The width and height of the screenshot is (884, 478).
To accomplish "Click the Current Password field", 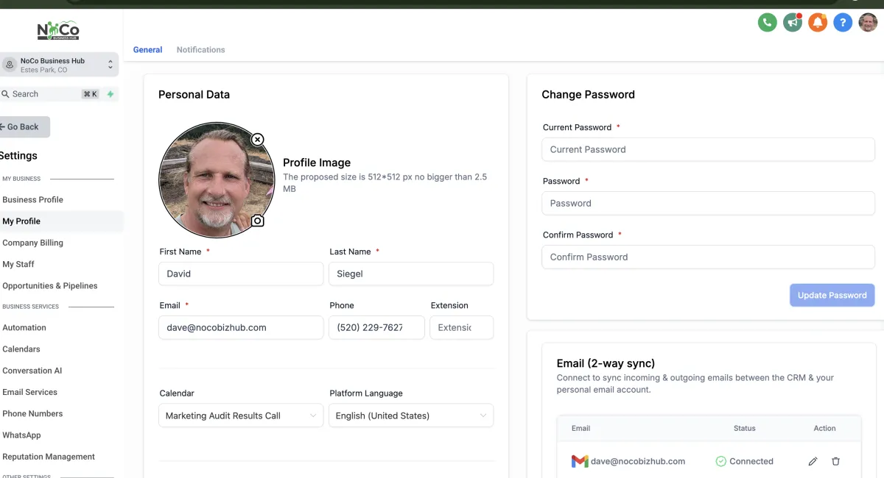I will [x=708, y=149].
